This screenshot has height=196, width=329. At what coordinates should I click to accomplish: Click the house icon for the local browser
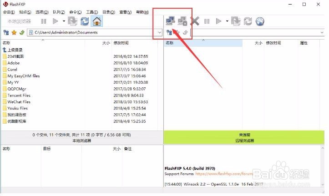tap(97, 21)
